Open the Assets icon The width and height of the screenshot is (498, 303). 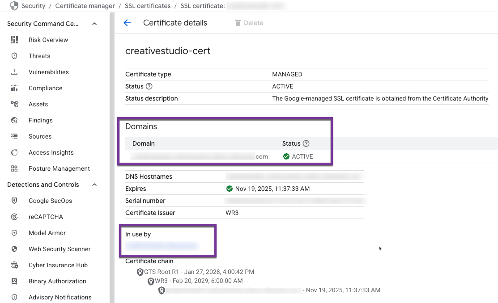tap(14, 104)
